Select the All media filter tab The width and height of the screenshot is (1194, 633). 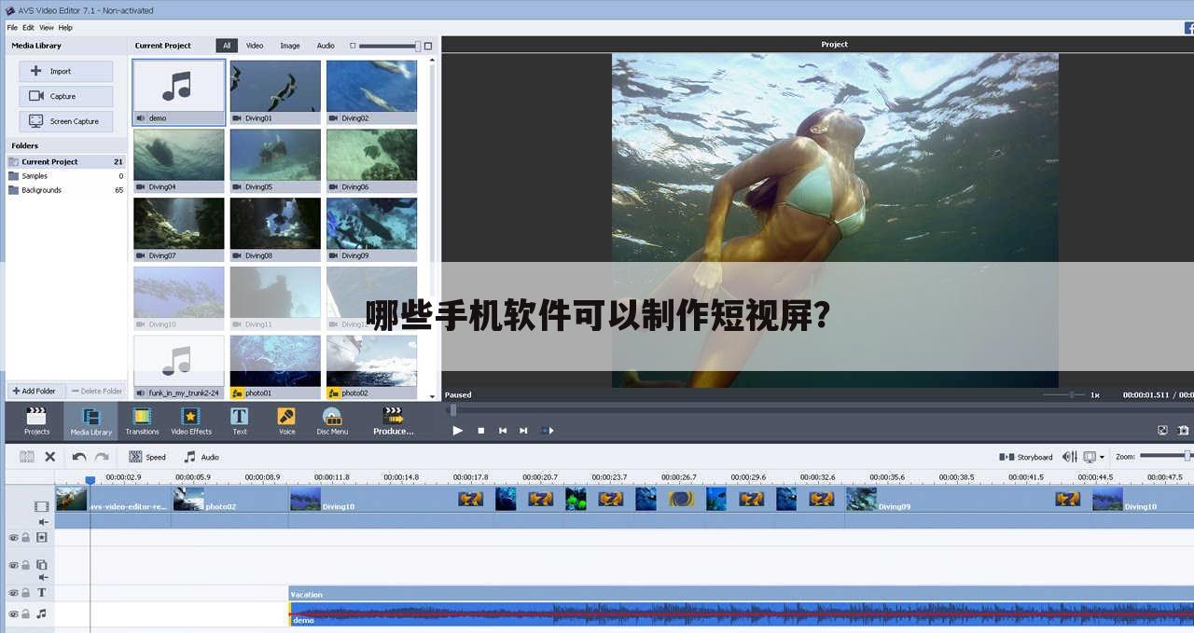227,46
